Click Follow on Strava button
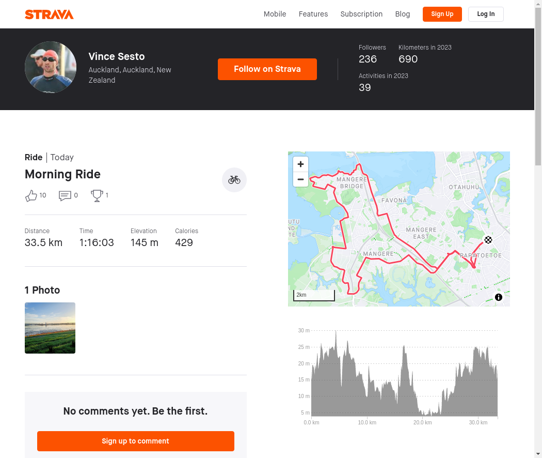The image size is (542, 458). (x=267, y=69)
